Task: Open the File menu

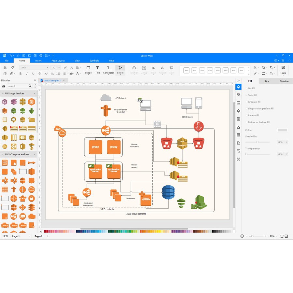Action: (x=7, y=61)
